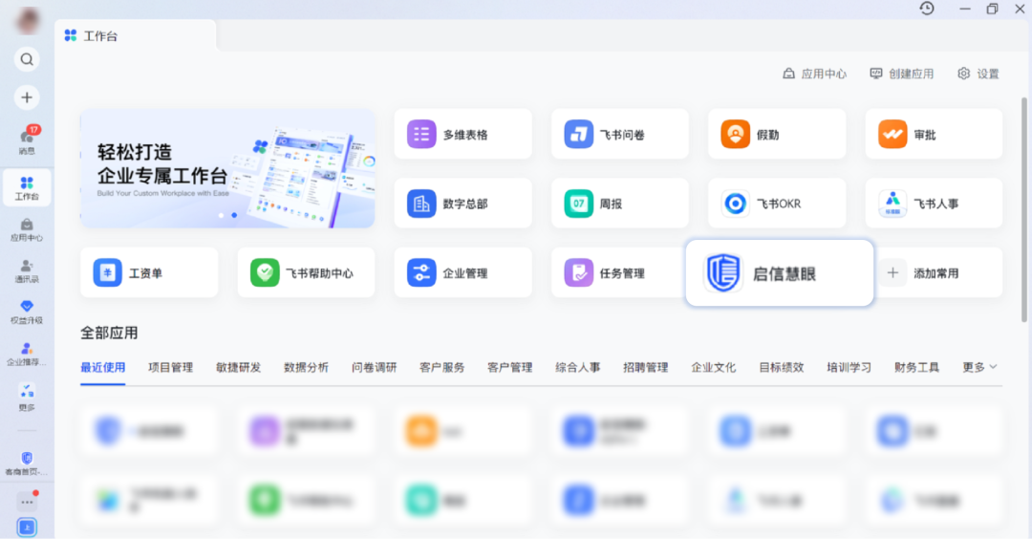
Task: Open 飞书问卷 app
Action: point(620,134)
